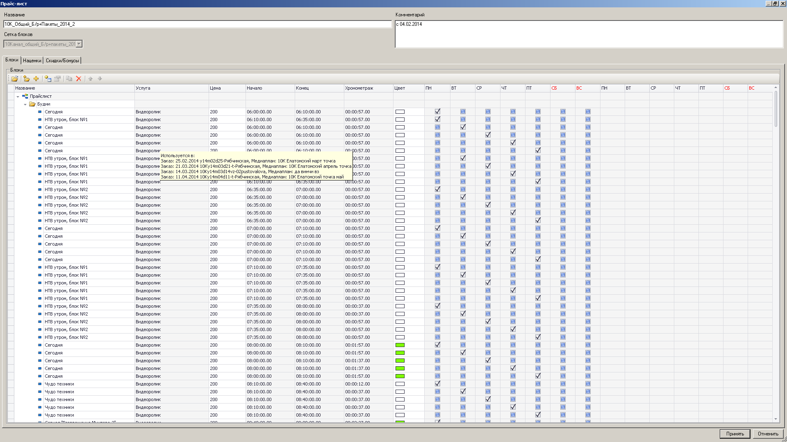Click the table scrollbar up arrow
This screenshot has height=442, width=787.
pyautogui.click(x=776, y=88)
